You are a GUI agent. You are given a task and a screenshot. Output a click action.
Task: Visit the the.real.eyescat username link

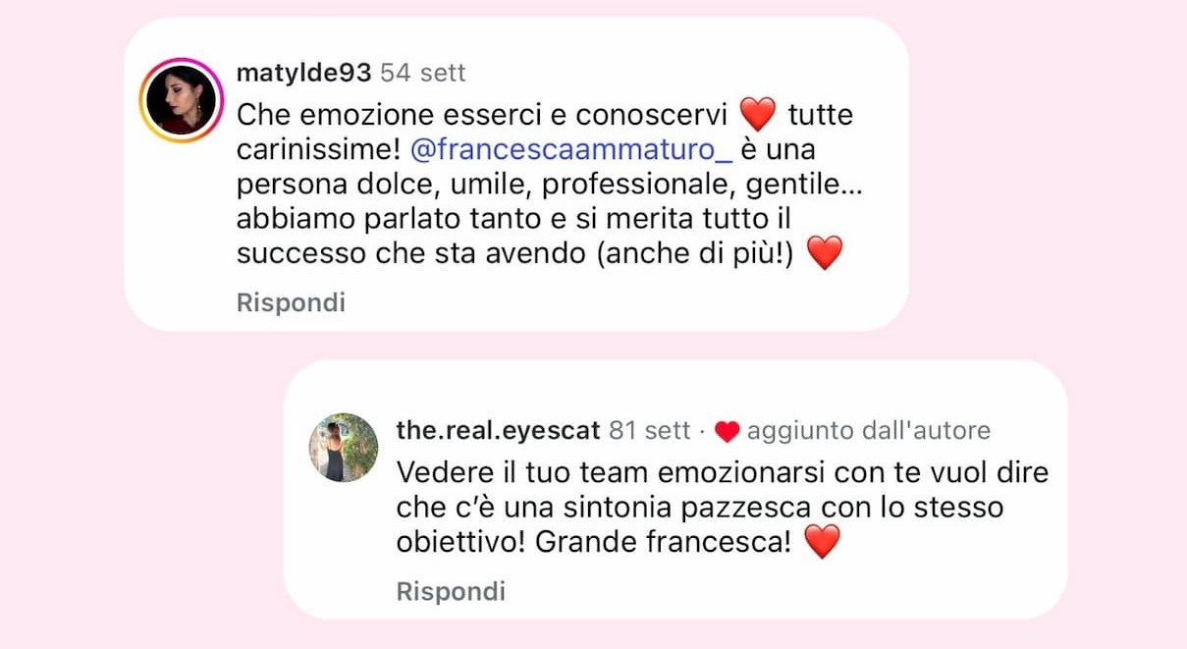[x=499, y=430]
